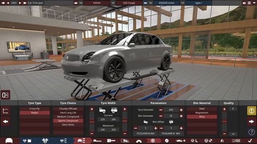Toggle the side panel view icon

coord(5,95)
